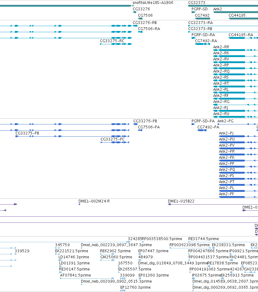Open the EP12760.3prime EST label
The height and width of the screenshot is (292, 258).
click(136, 287)
